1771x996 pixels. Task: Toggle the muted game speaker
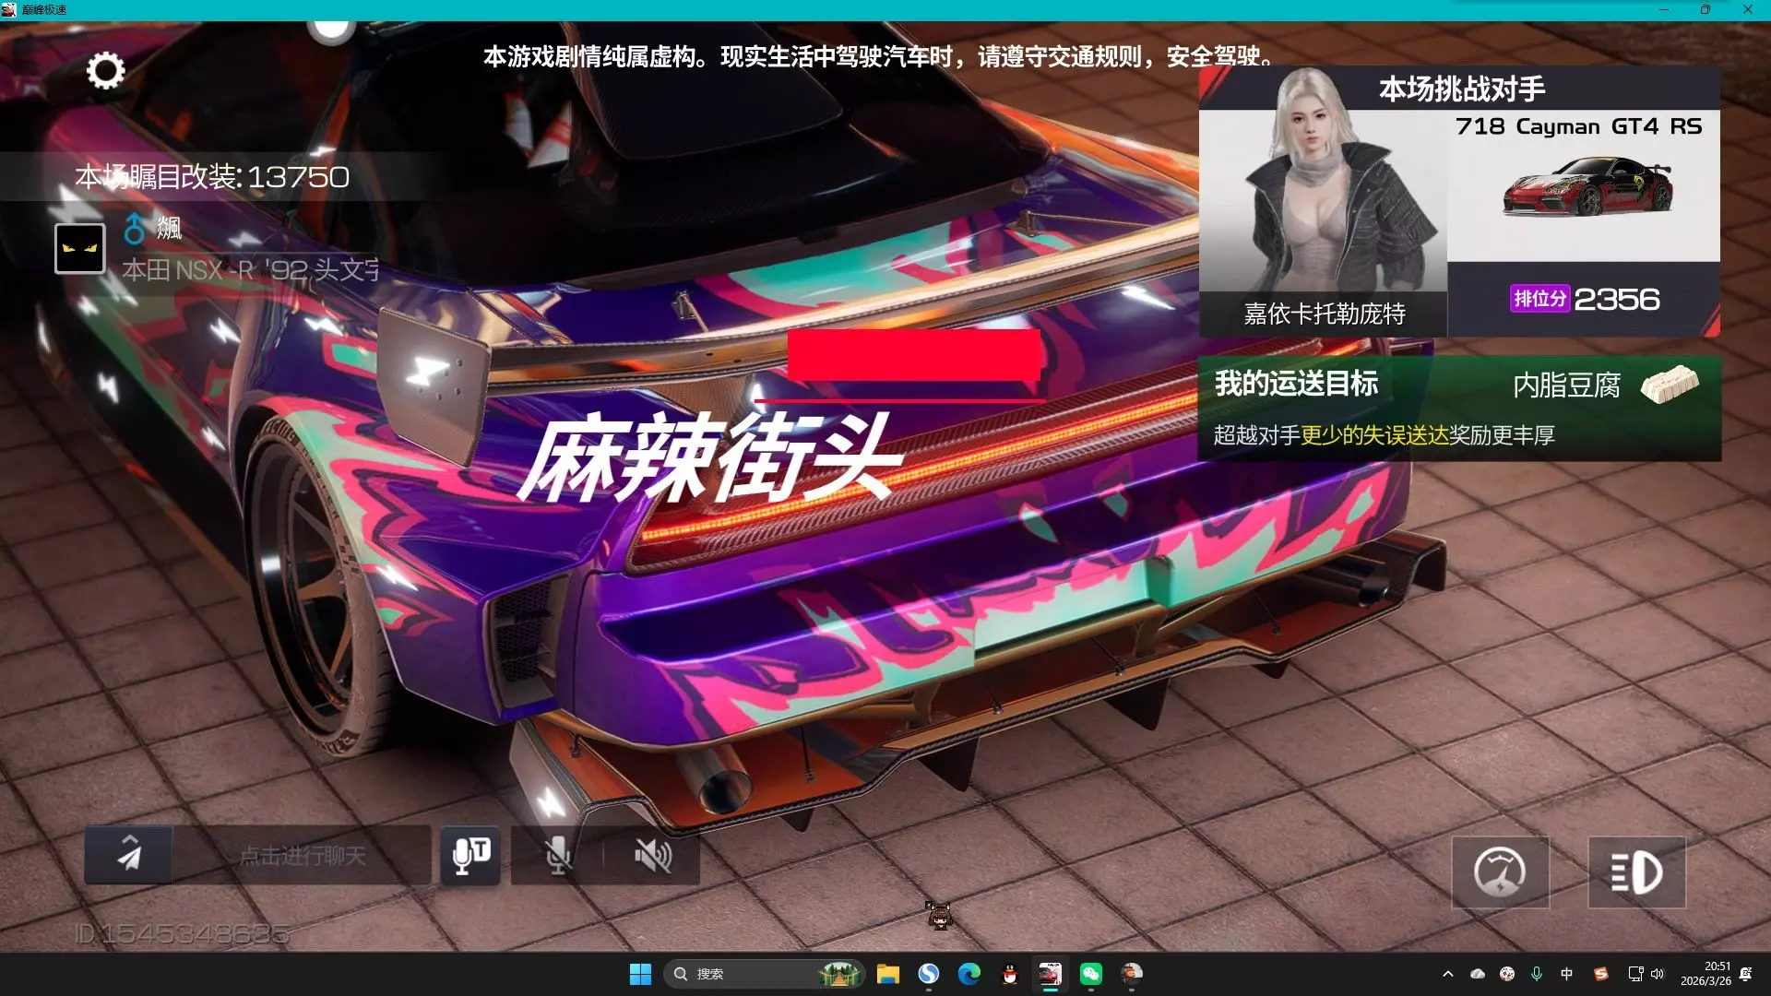coord(652,856)
